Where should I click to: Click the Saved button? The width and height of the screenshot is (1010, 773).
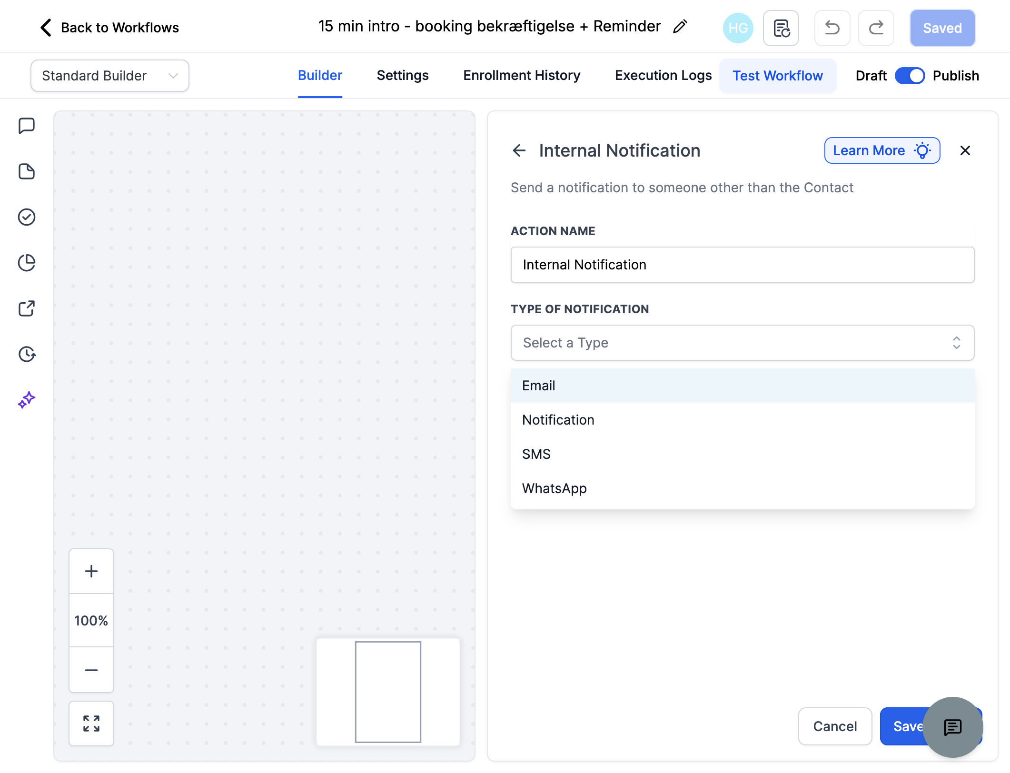(x=942, y=28)
